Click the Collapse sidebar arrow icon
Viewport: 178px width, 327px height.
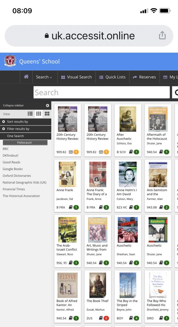tap(47, 105)
